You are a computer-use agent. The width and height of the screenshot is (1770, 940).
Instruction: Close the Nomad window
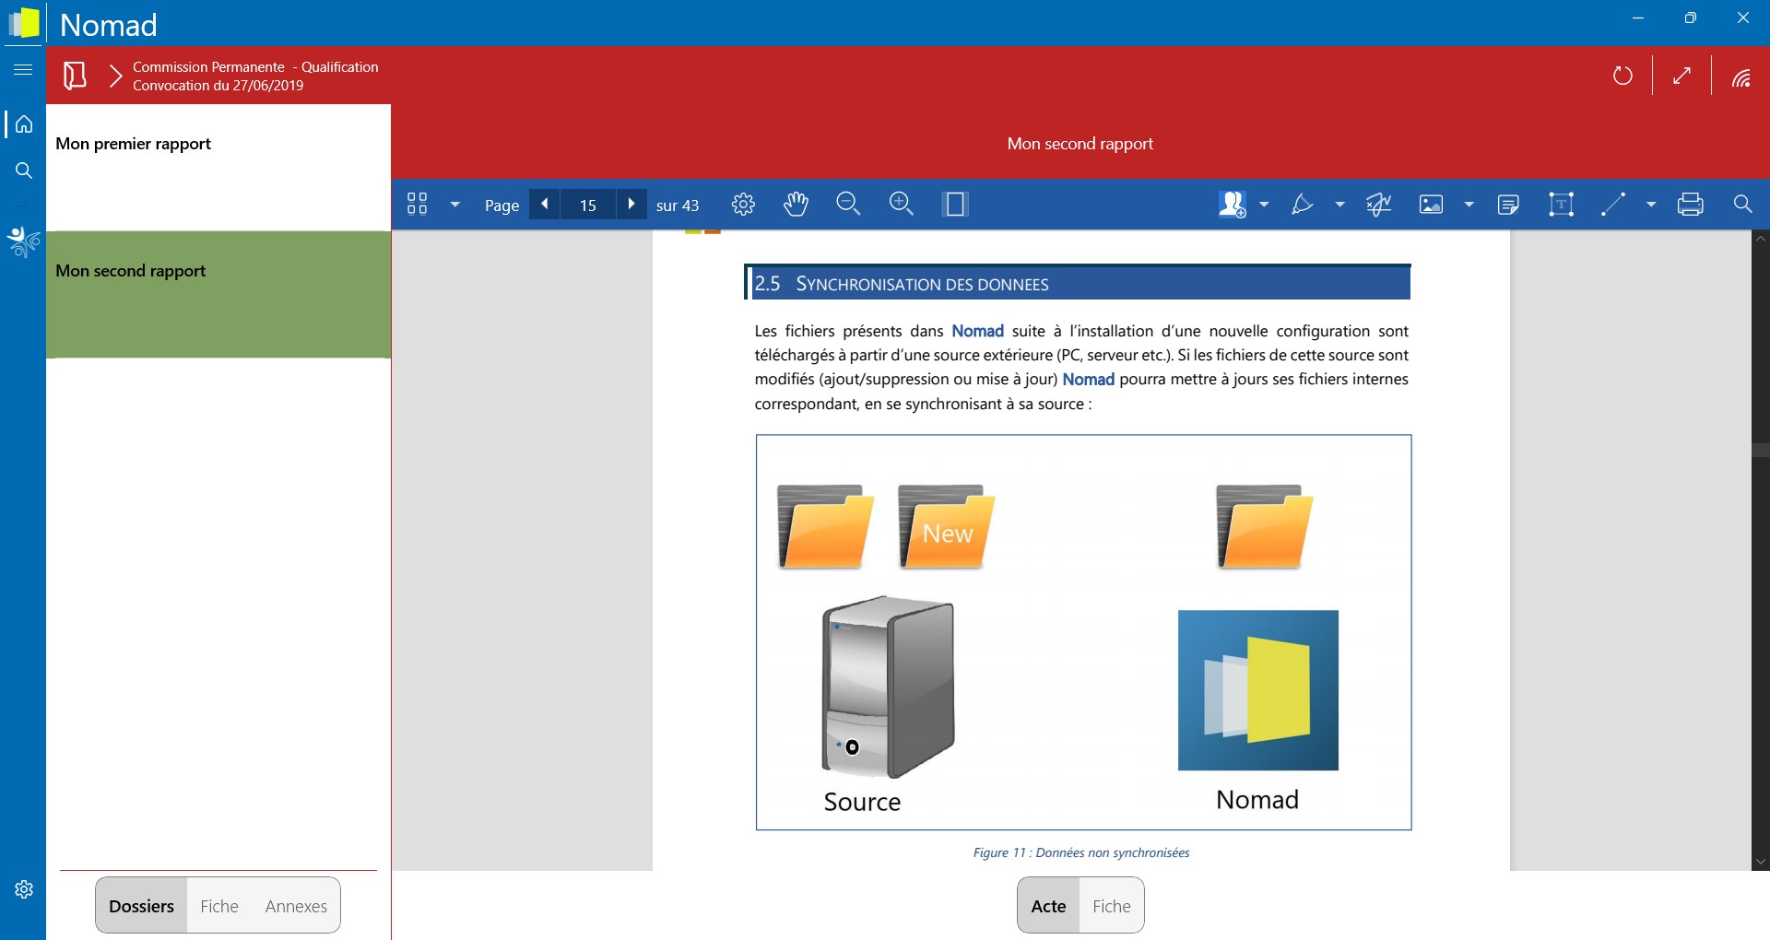(1742, 18)
